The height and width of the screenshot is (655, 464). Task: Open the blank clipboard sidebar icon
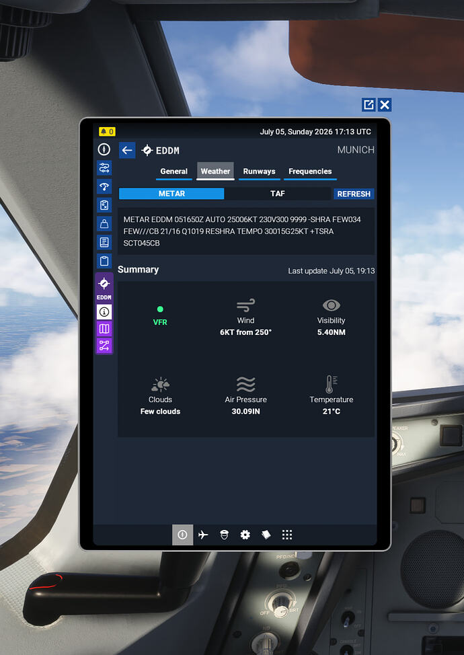[x=104, y=261]
